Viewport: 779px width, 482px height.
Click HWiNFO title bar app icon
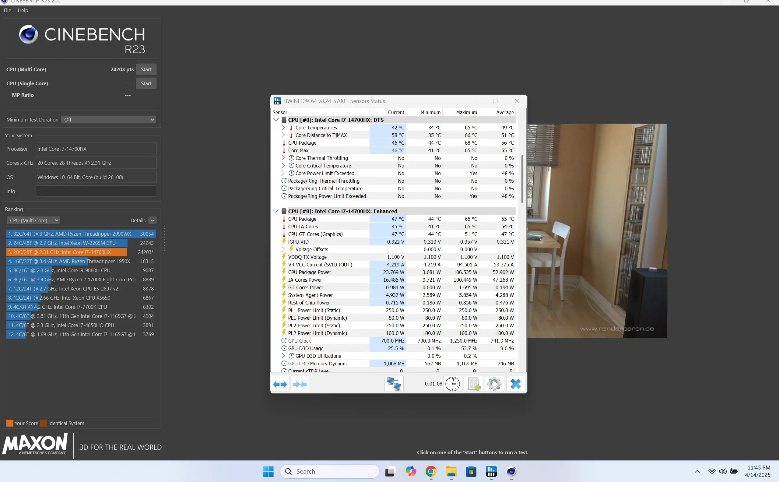click(x=277, y=101)
